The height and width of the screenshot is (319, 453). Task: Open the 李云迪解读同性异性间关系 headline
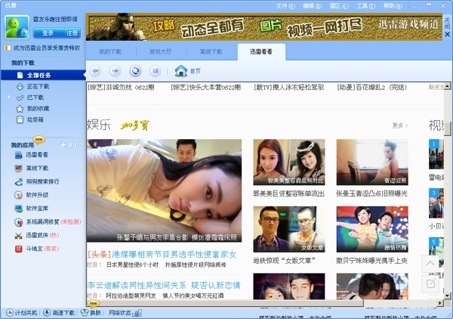[164, 286]
